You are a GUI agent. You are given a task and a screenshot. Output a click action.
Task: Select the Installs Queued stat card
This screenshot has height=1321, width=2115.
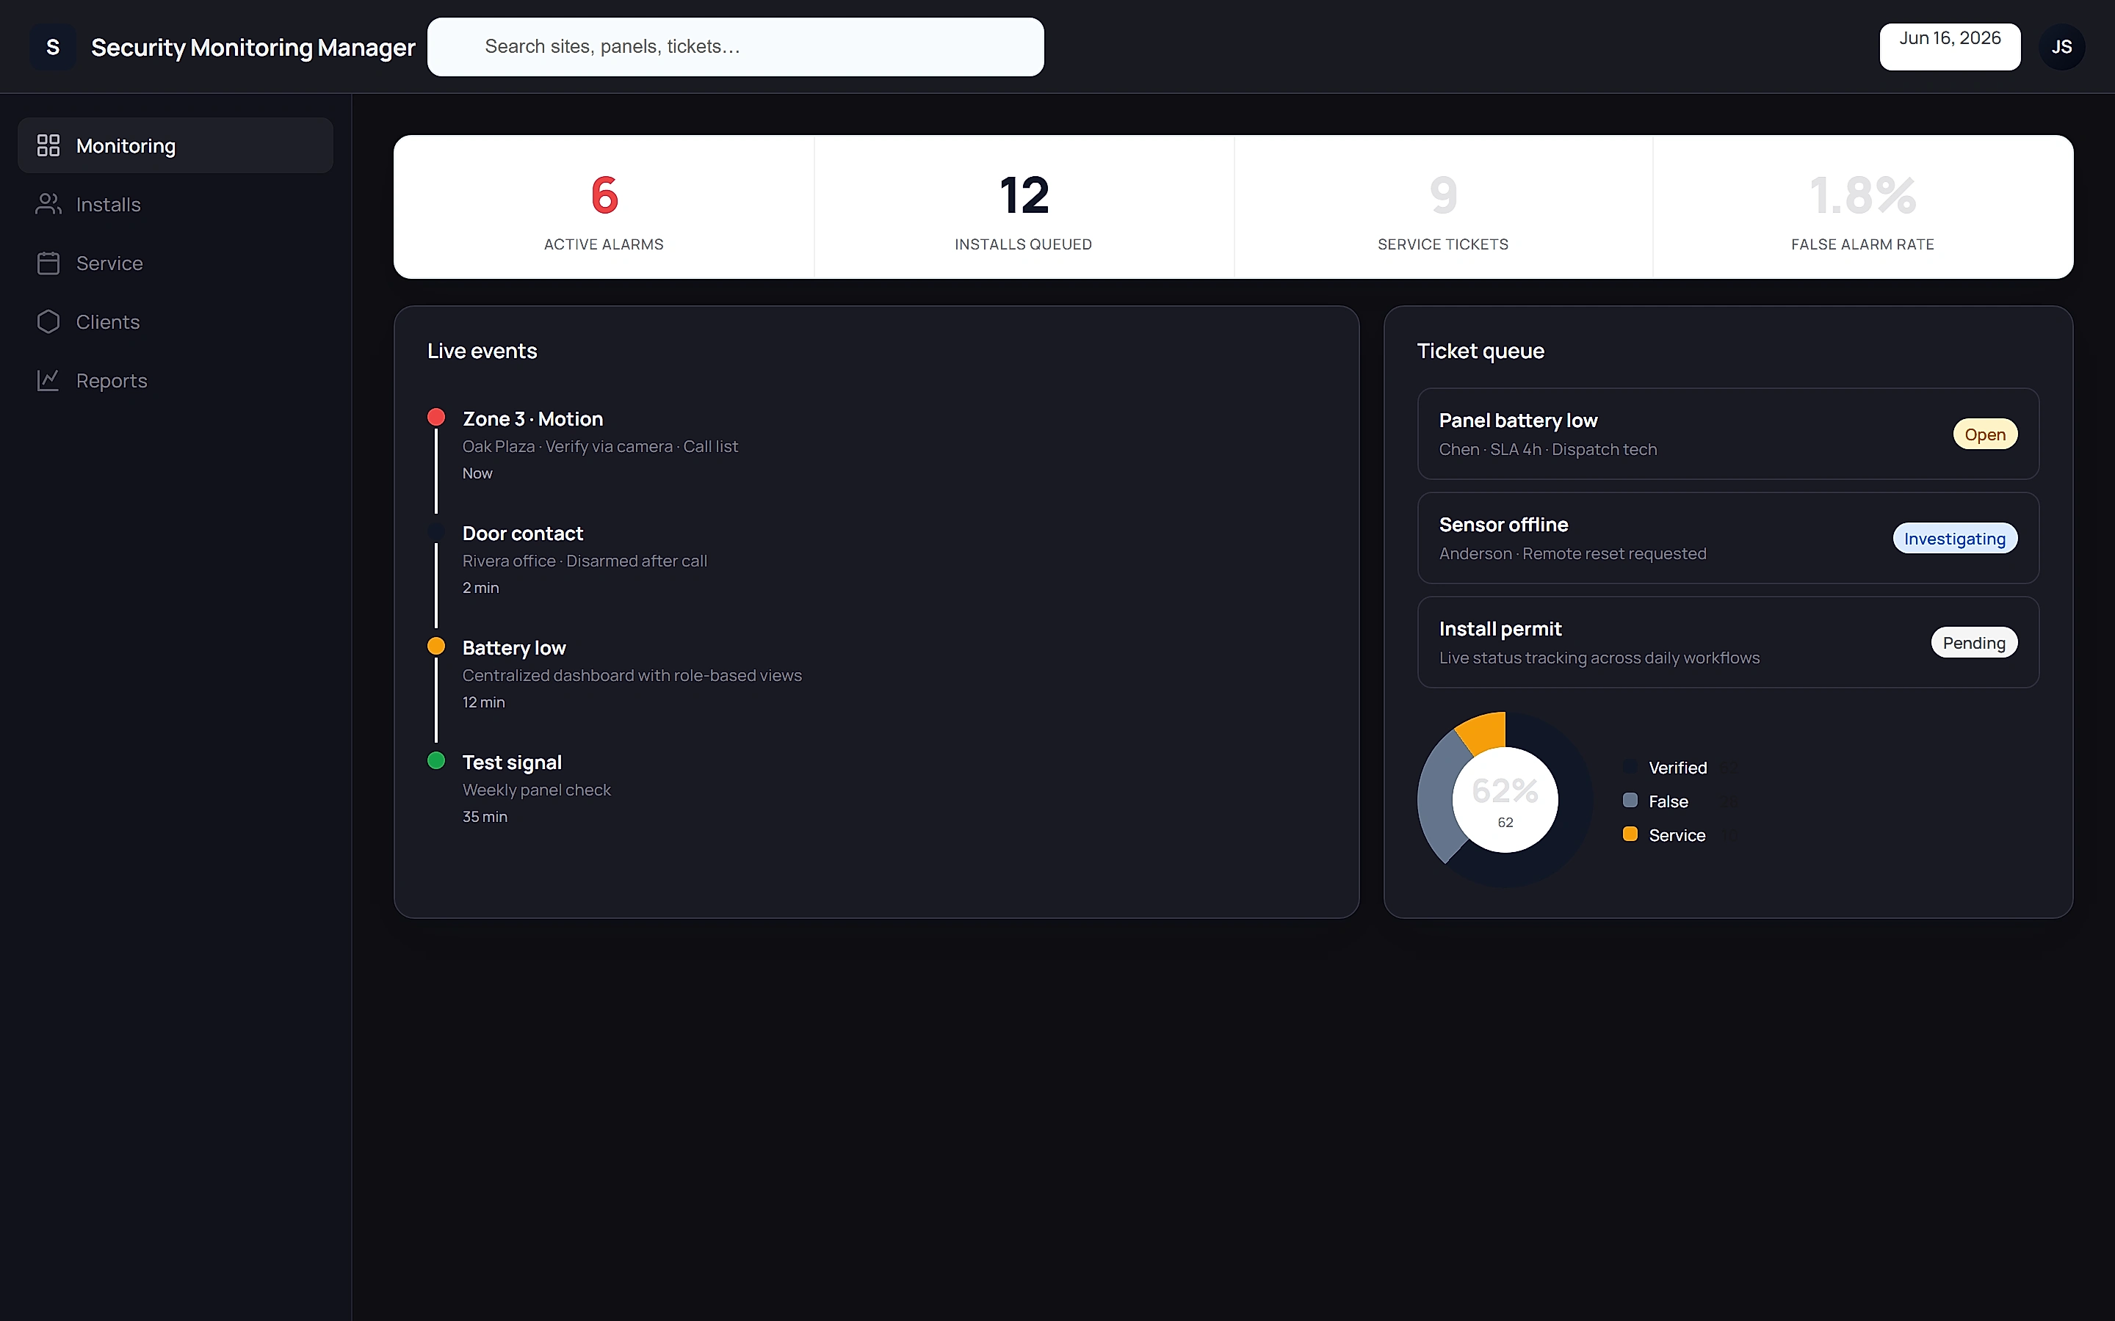(1024, 207)
